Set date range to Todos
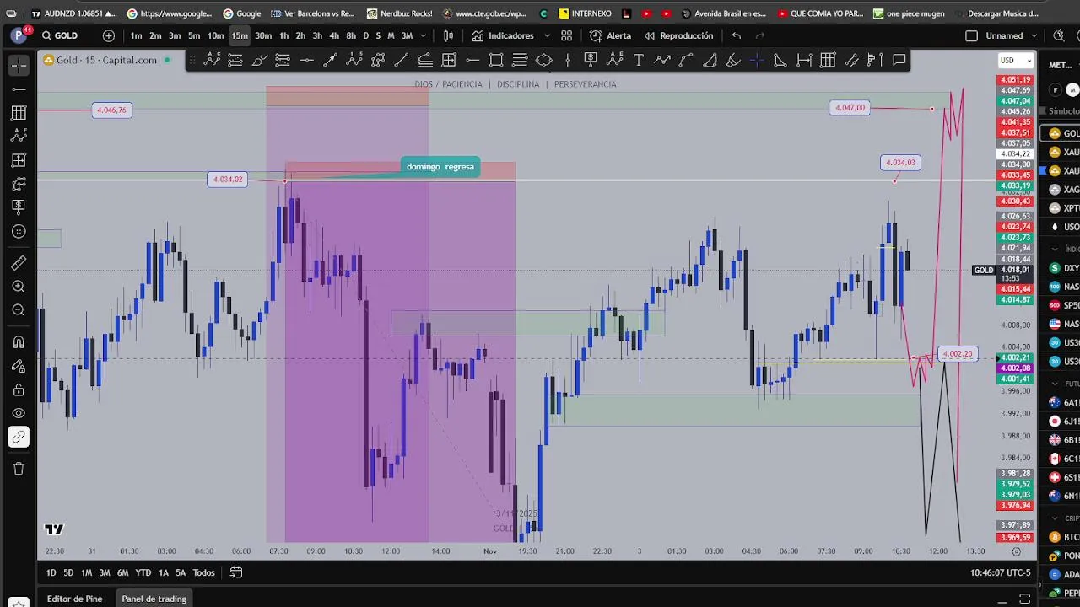This screenshot has width=1080, height=607. pyautogui.click(x=203, y=572)
